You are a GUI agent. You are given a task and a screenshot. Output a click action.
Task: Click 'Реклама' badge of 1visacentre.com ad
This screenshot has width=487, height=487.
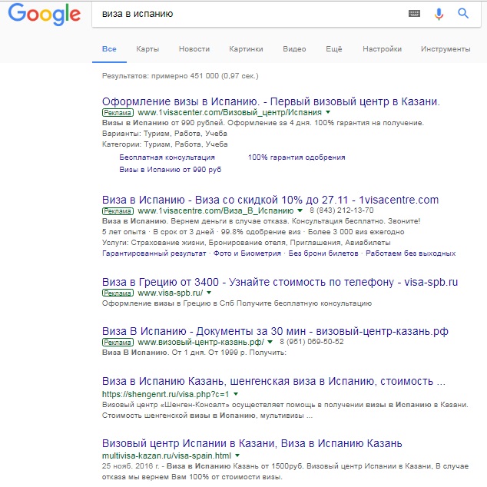coord(118,211)
